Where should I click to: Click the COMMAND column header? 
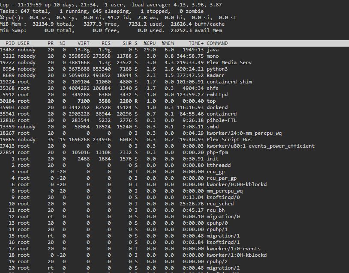point(217,43)
